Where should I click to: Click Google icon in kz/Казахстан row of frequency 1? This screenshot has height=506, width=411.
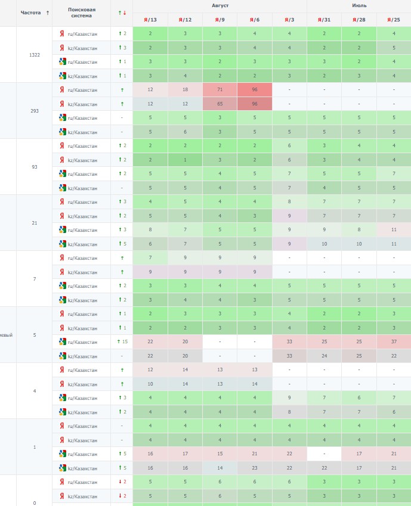tap(63, 468)
